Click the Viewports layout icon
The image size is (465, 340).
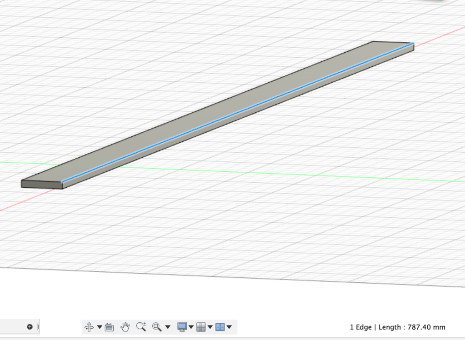[220, 327]
